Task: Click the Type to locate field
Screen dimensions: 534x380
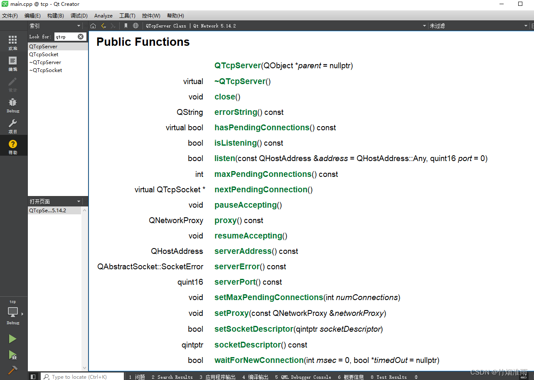Action: tap(82, 377)
